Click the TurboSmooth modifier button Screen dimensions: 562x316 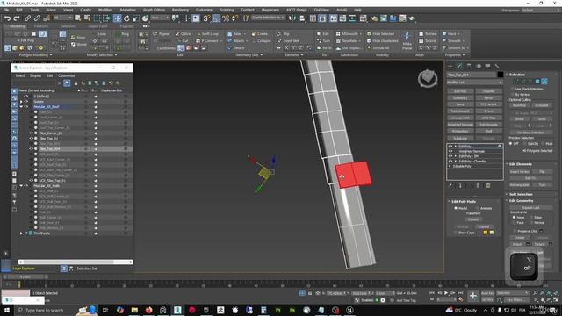[x=460, y=111]
